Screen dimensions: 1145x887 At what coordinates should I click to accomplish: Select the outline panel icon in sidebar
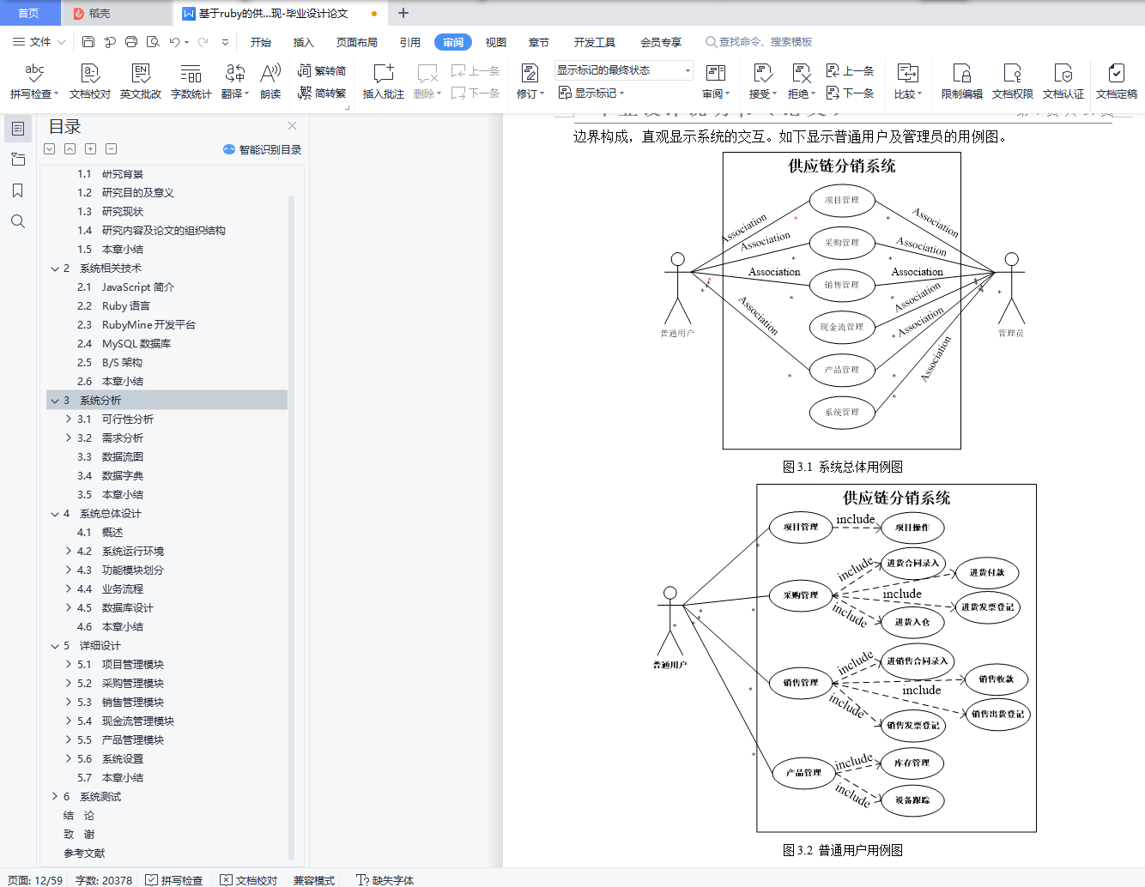(17, 129)
